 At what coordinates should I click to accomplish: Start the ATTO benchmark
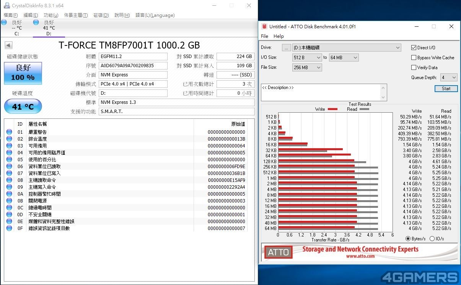(446, 89)
